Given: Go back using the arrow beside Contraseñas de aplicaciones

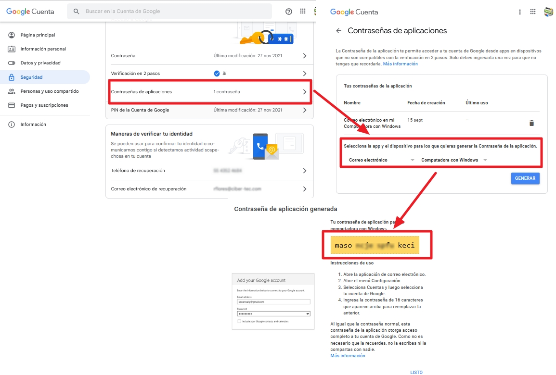Looking at the screenshot, I should [338, 31].
